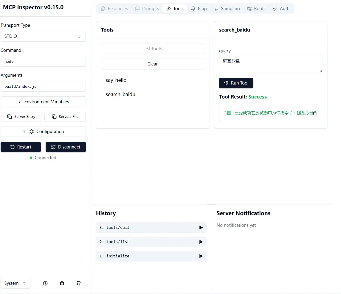The image size is (341, 294).
Task: Open the GitHub repository icon
Action: tap(79, 283)
